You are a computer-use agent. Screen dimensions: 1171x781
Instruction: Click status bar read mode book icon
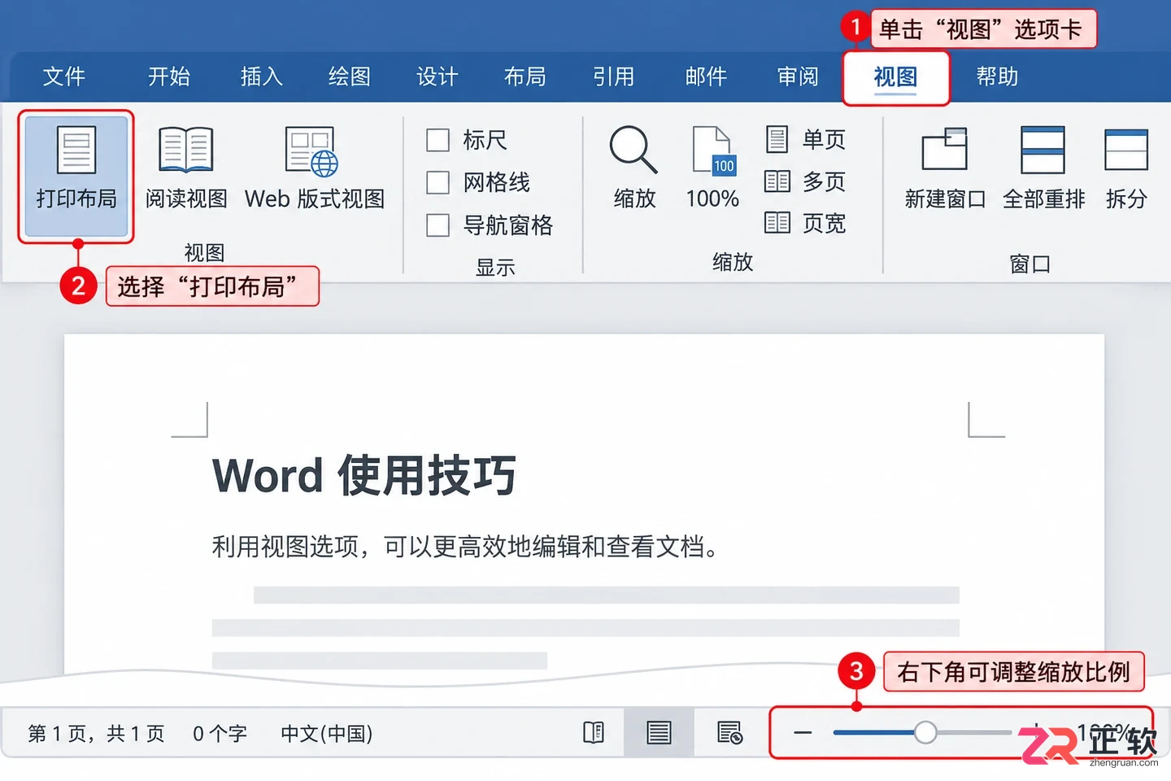coord(594,733)
